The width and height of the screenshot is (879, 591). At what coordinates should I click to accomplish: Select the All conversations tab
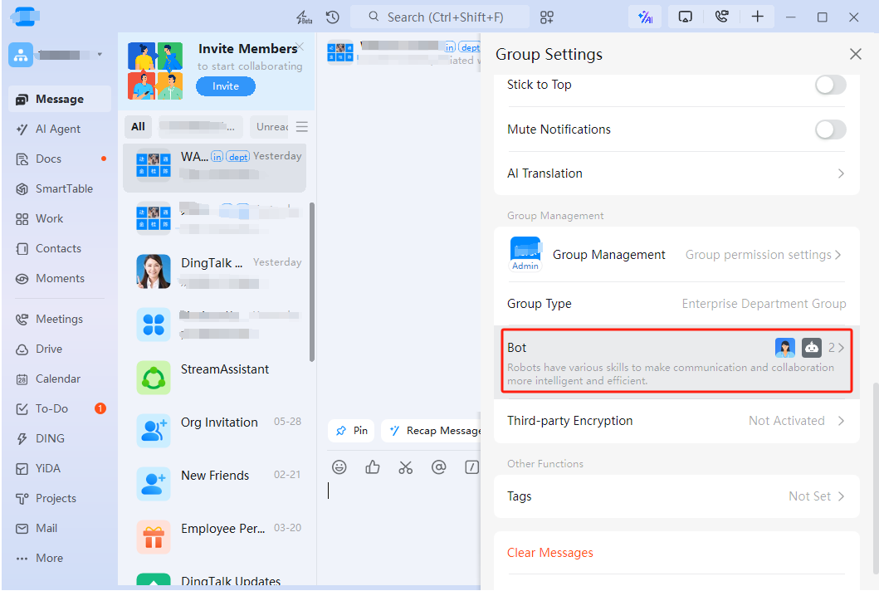[x=138, y=127]
